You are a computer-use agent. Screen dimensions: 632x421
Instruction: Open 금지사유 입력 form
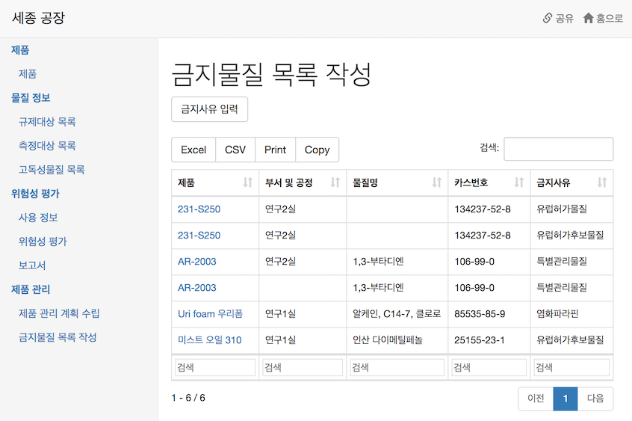(210, 109)
